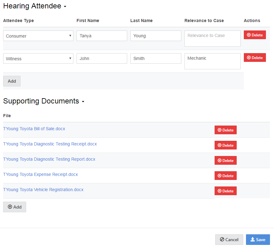The width and height of the screenshot is (274, 248).
Task: Delete the Vehicle Registration document
Action: pos(225,191)
